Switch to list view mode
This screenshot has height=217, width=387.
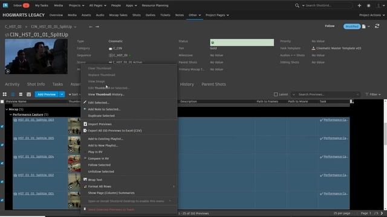[x=13, y=95]
